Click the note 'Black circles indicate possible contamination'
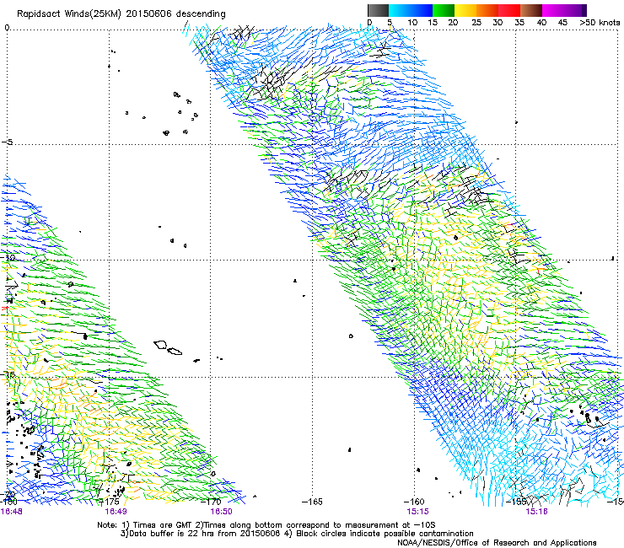Screen dimensions: 624x548 (385, 534)
